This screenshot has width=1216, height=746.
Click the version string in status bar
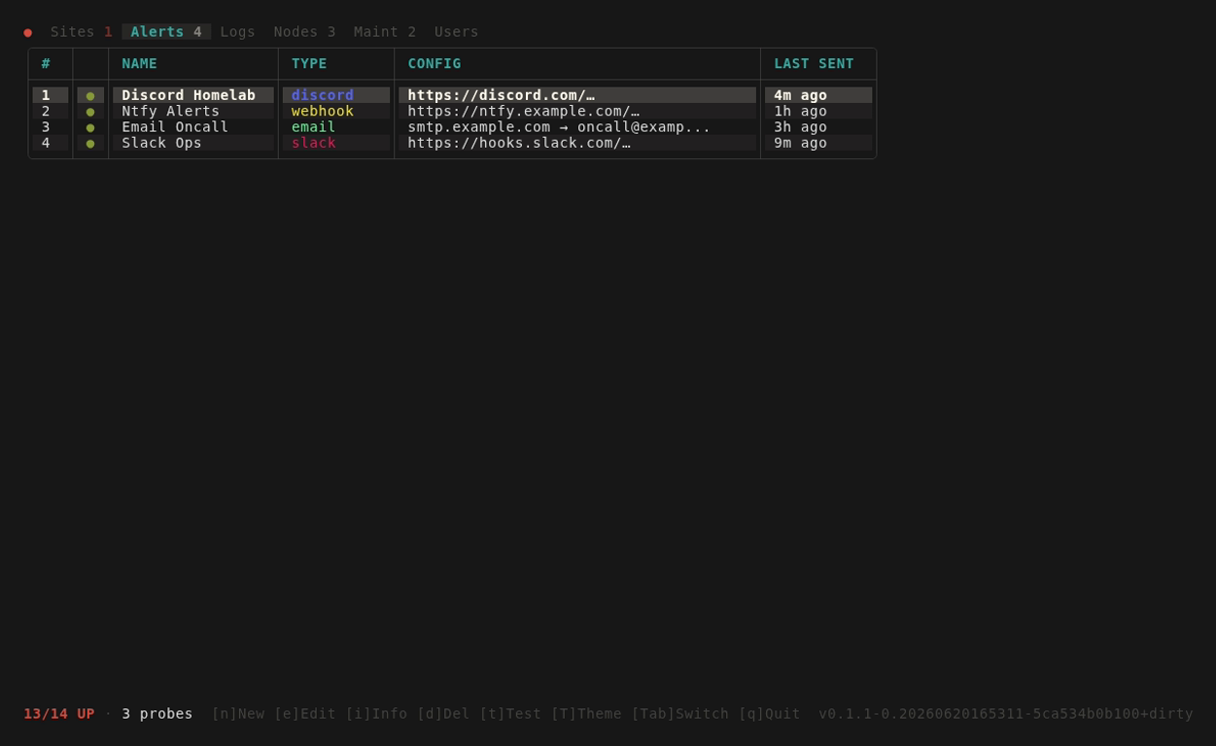[x=1006, y=714]
